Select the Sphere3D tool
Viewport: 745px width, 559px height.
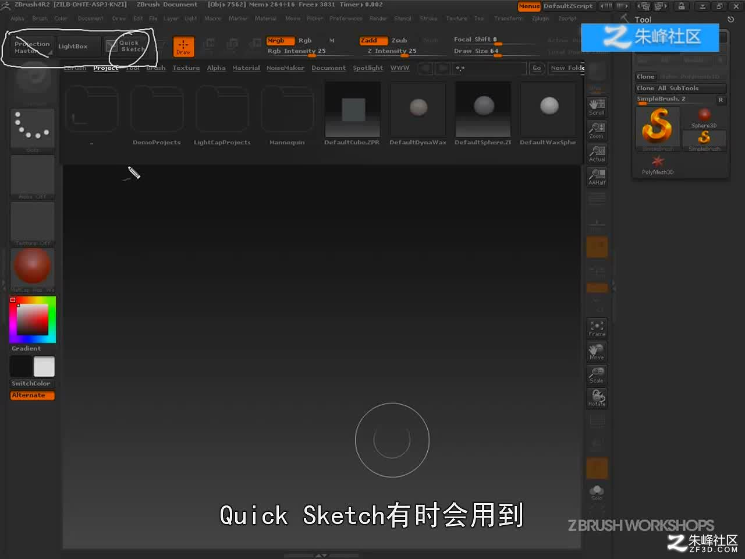click(x=704, y=118)
